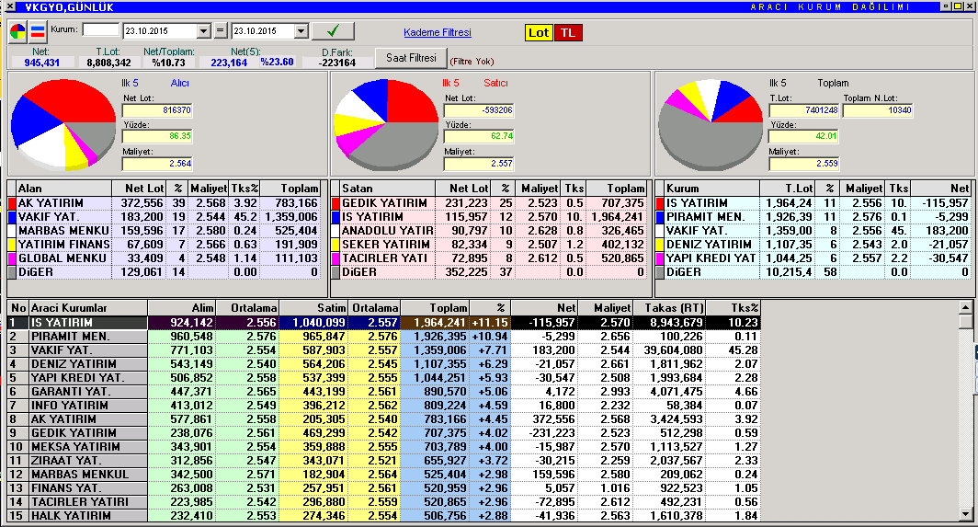978x527 pixels.
Task: Click the seller Net Lot -593206 field
Action: 479,110
